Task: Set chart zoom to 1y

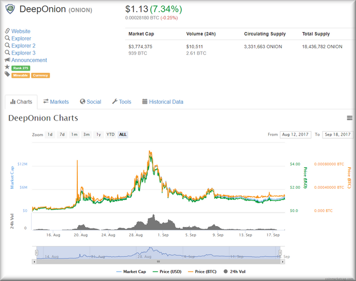Action: coord(98,134)
